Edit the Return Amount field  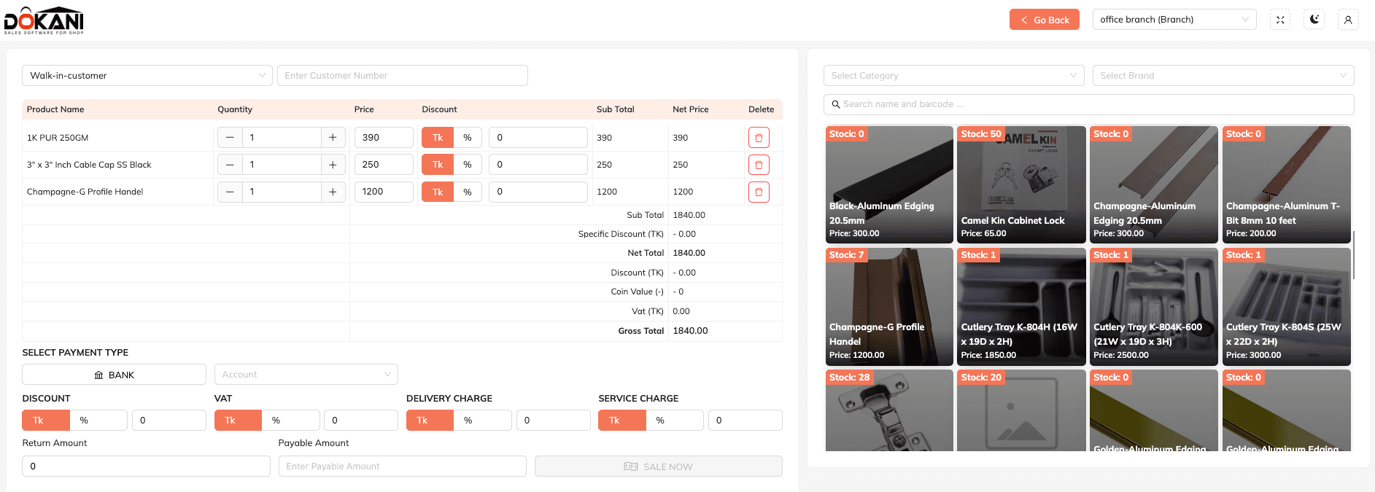(147, 466)
